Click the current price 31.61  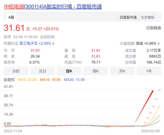[x=14, y=28]
